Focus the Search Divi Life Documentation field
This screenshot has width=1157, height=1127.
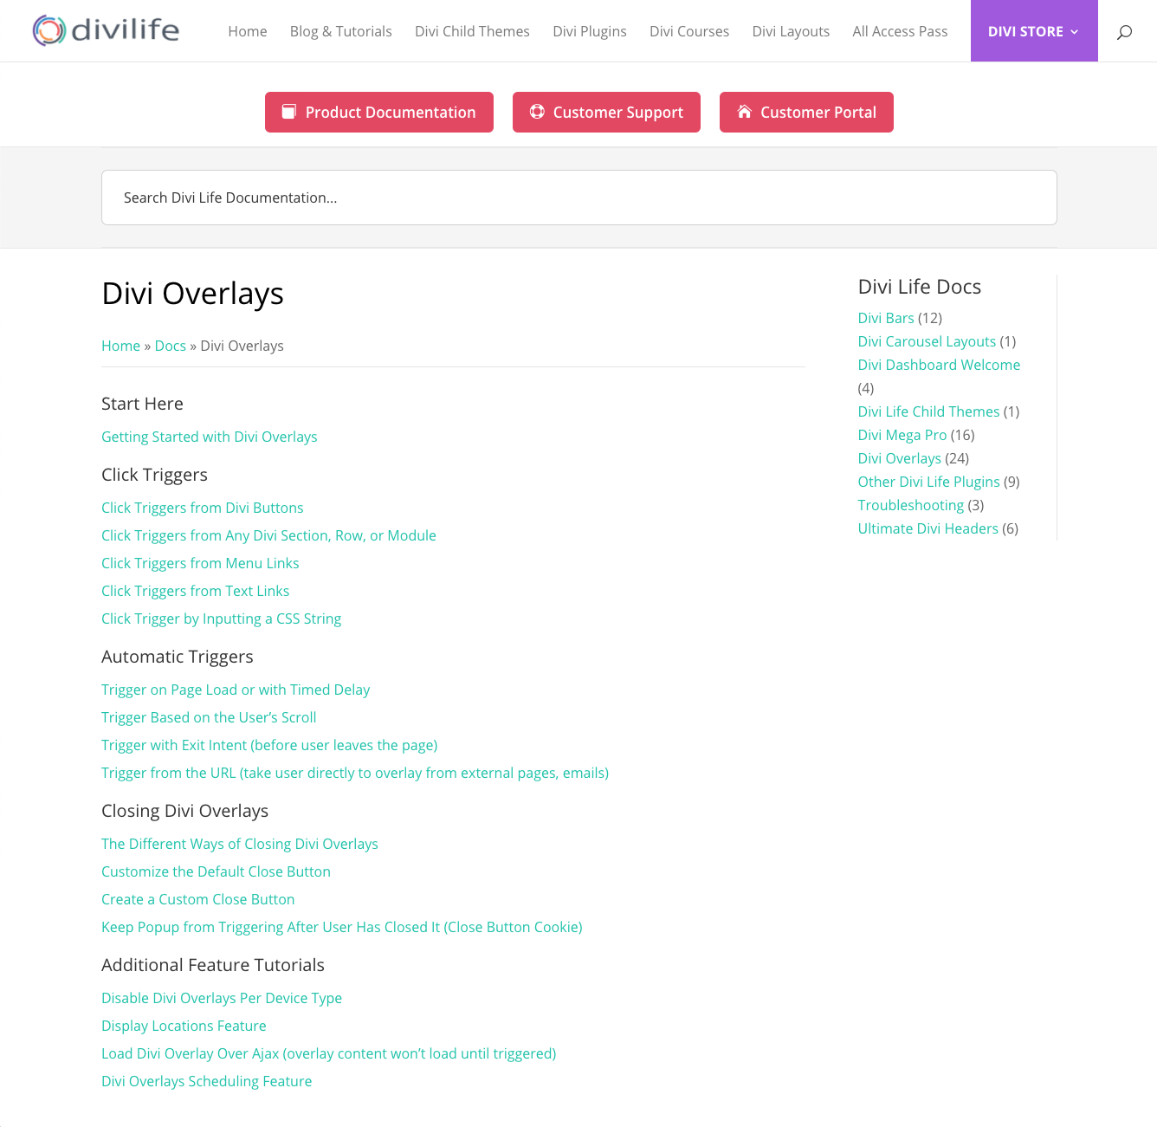point(578,198)
